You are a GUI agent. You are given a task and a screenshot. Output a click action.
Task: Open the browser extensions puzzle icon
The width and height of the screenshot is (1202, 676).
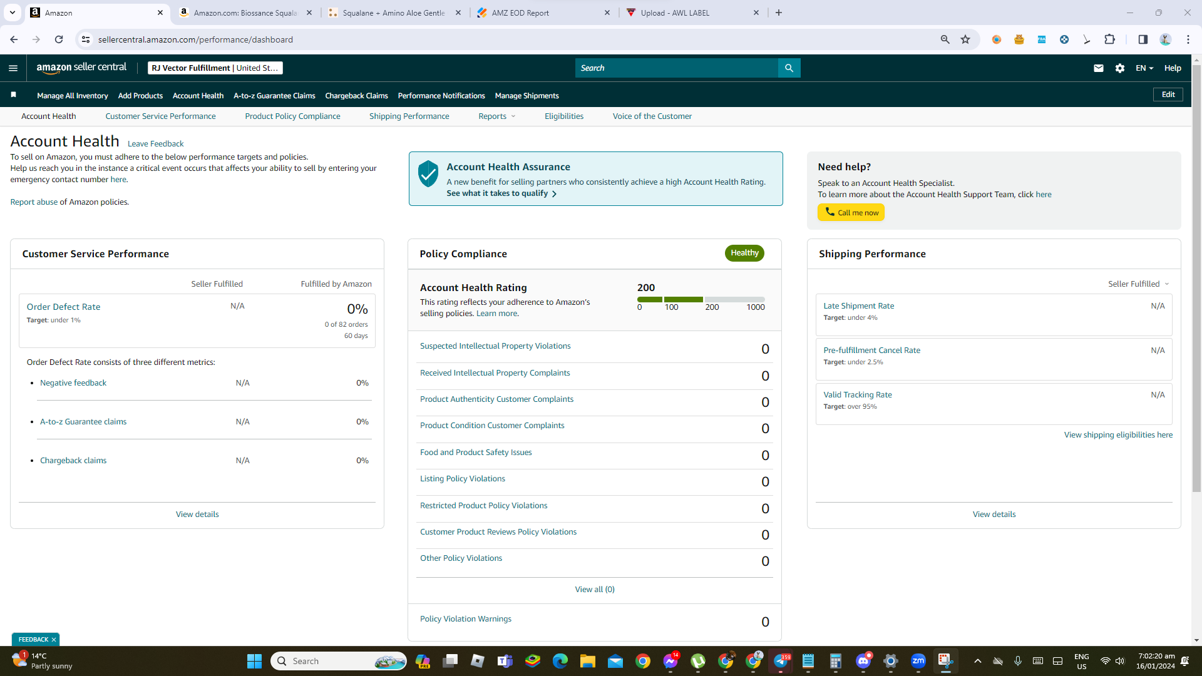click(x=1109, y=39)
